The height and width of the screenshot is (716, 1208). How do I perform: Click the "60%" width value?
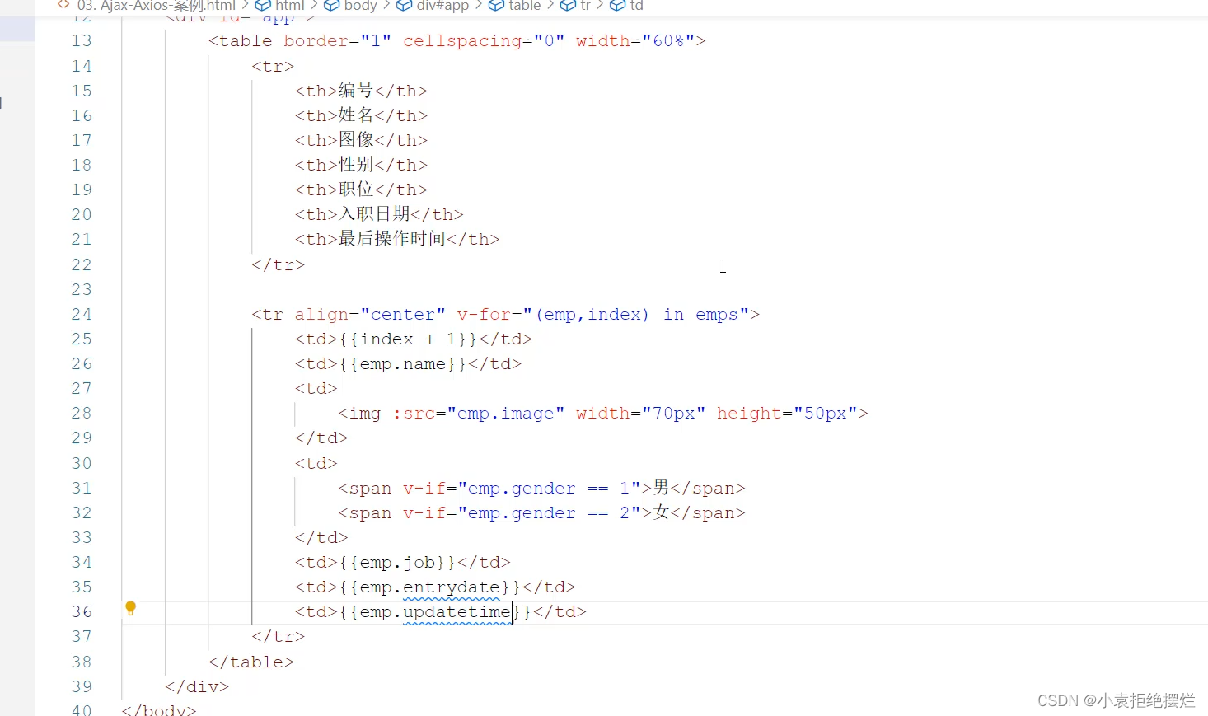668,41
